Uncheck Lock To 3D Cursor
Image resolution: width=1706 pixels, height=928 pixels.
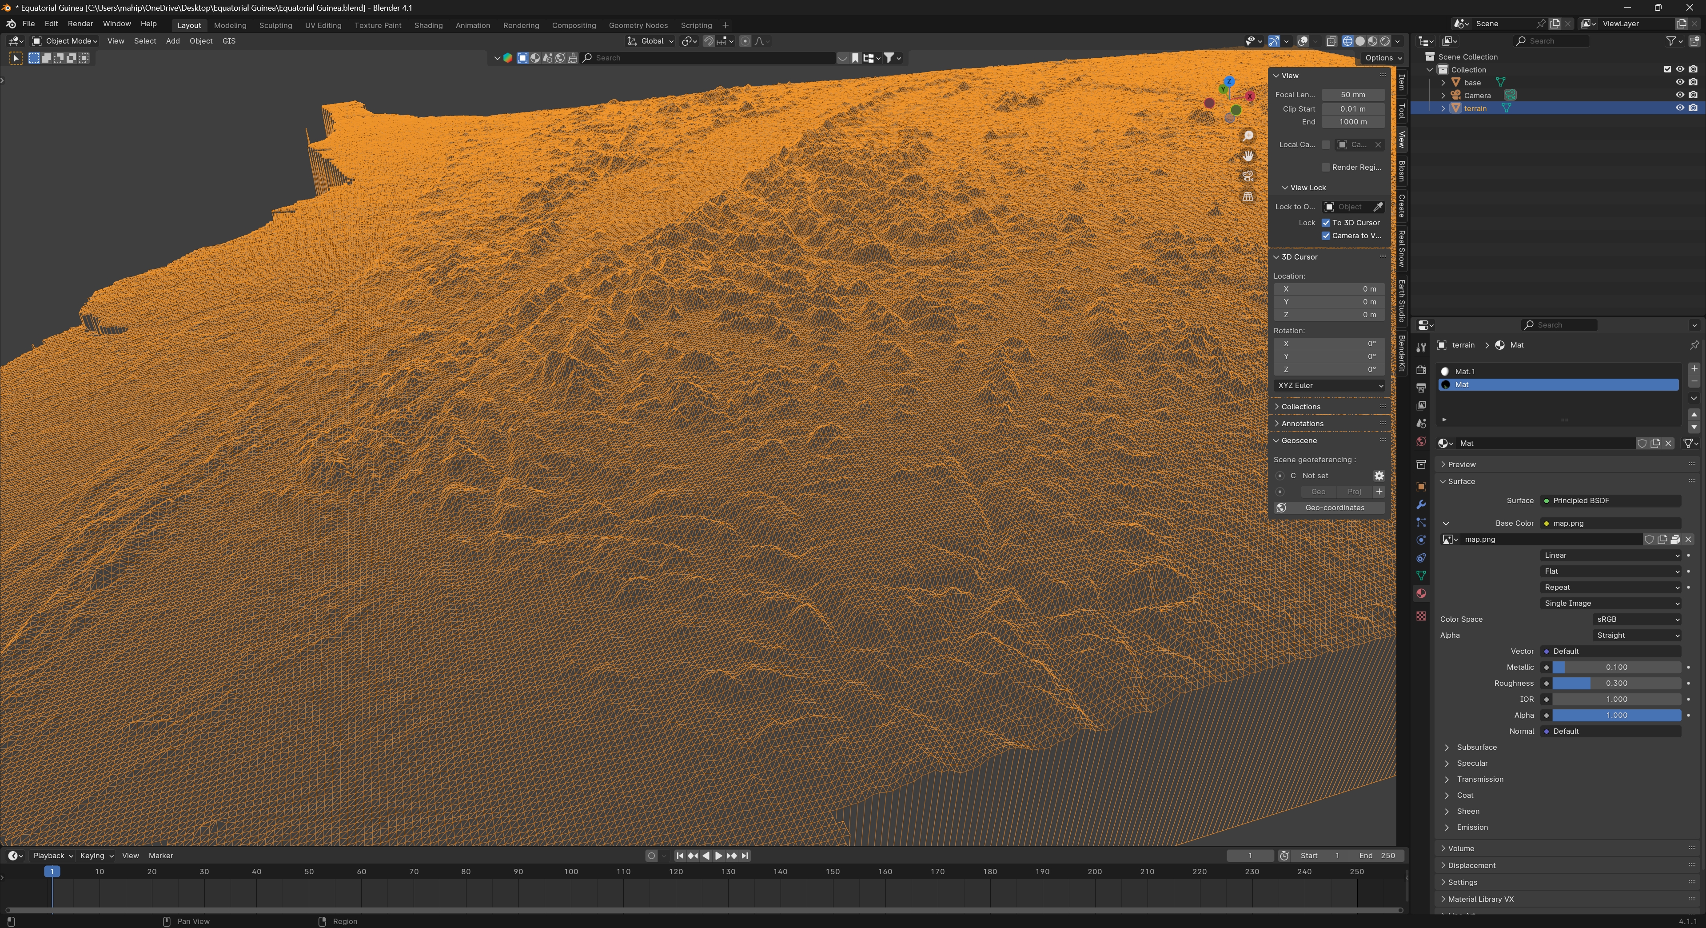(x=1326, y=223)
